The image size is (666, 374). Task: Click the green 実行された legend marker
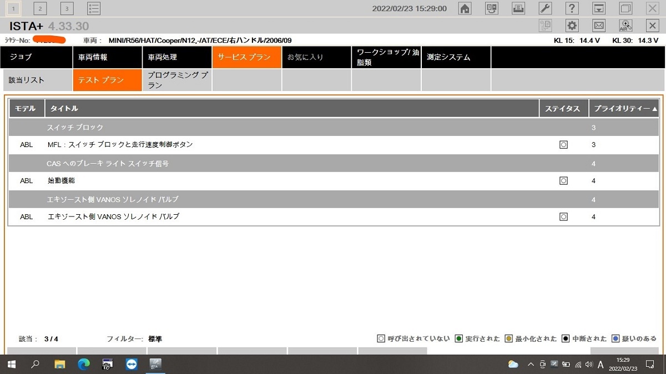click(458, 338)
